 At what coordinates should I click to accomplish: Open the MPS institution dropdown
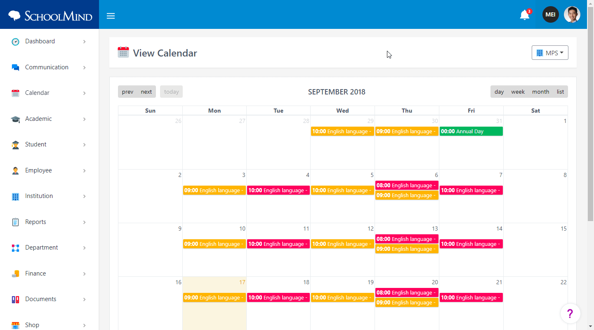pos(550,53)
